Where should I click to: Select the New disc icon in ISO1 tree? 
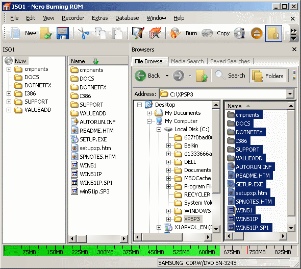point(9,61)
